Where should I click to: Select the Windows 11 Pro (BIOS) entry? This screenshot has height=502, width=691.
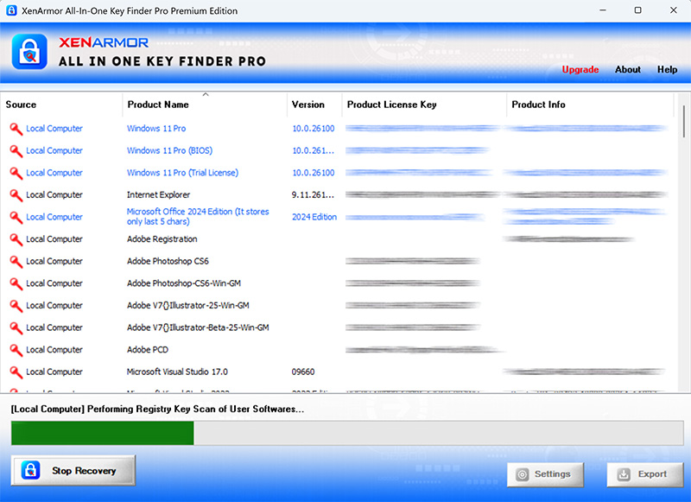click(169, 150)
